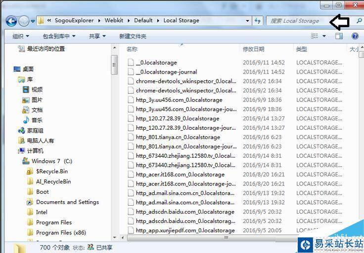Click 新建文件夹 to create new folder
The height and width of the screenshot is (253, 364).
coord(133,36)
